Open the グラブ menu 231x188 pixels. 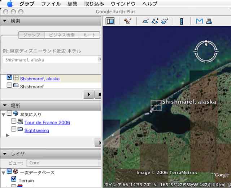[27, 4]
